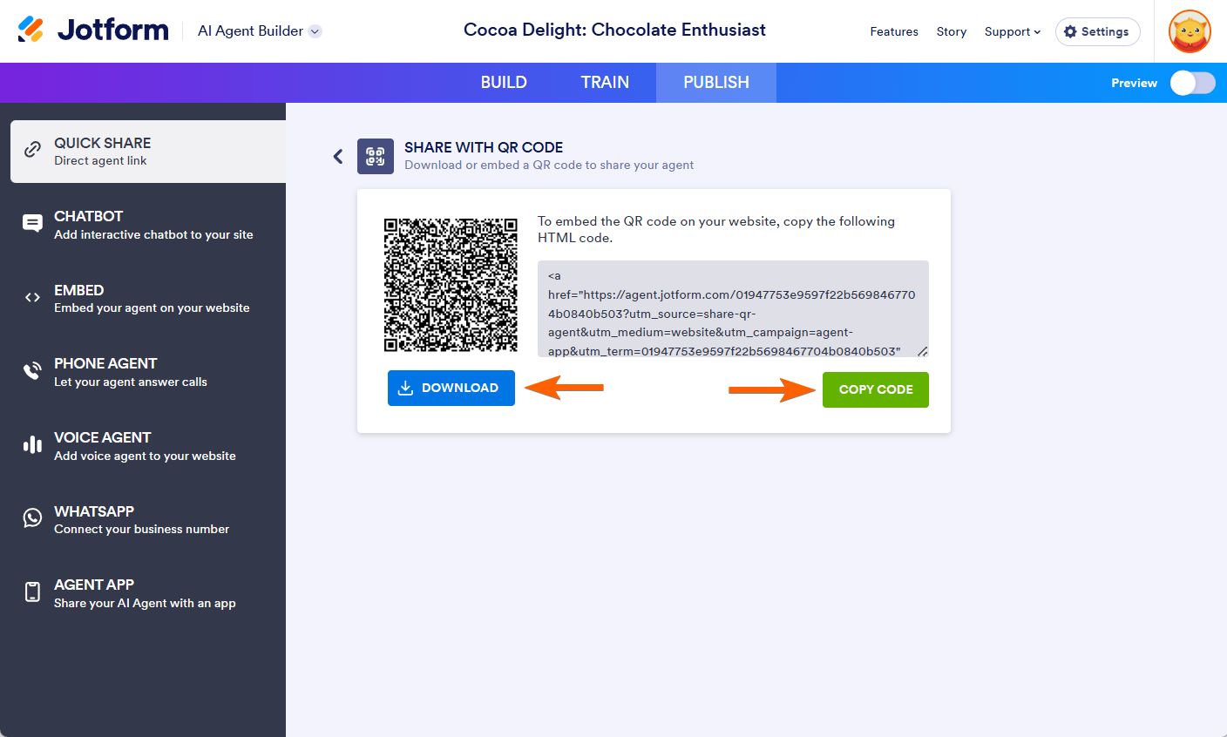
Task: Click the SHARE WITH QR CODE heading
Action: tap(484, 147)
